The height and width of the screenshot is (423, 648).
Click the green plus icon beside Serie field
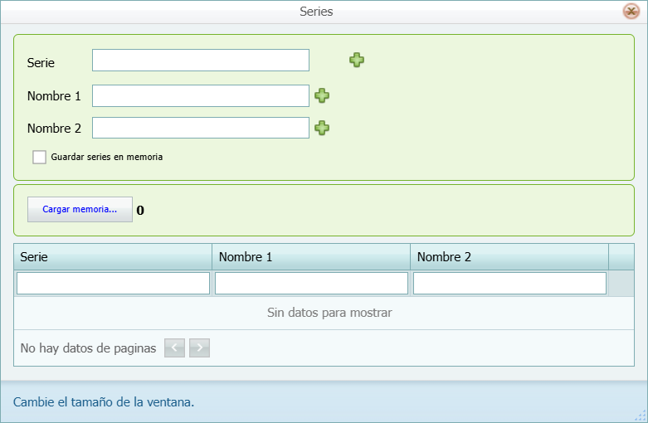click(x=356, y=60)
